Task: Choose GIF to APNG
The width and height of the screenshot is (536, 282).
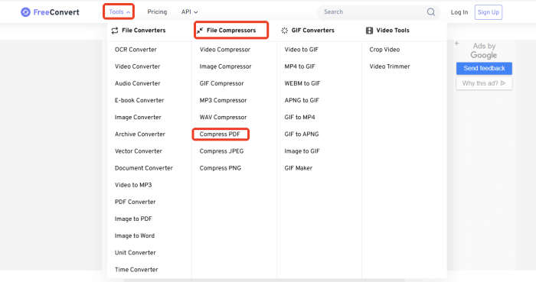Action: 302,134
